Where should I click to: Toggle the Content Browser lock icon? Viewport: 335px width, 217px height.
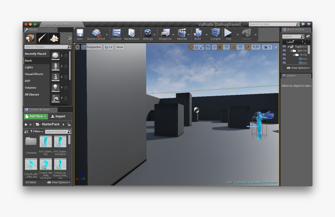pos(69,124)
